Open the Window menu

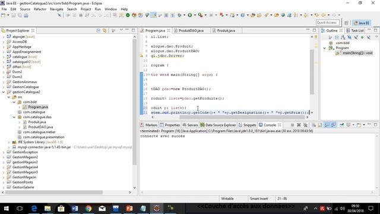[111, 9]
